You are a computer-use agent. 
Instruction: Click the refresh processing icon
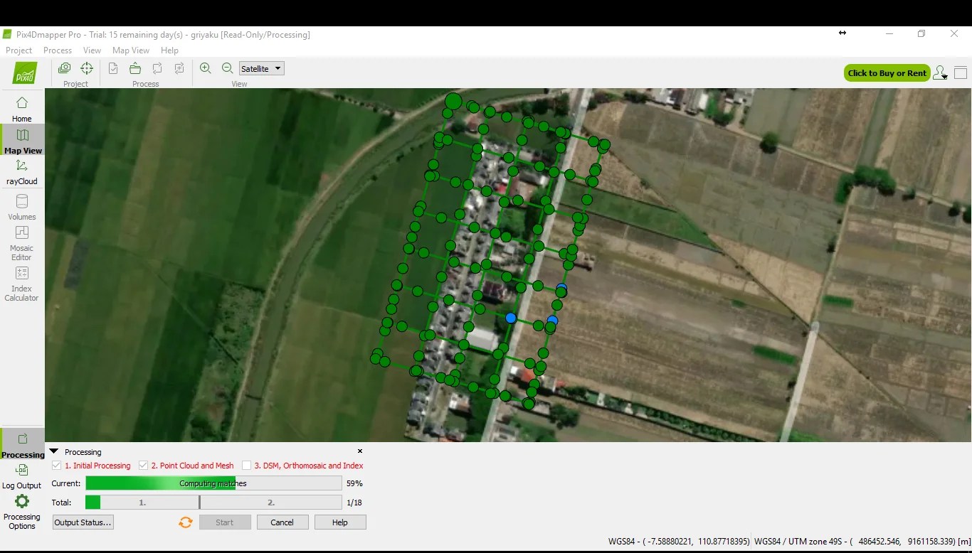[186, 522]
